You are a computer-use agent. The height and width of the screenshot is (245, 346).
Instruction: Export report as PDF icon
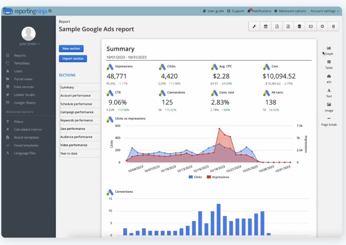[x=277, y=26]
